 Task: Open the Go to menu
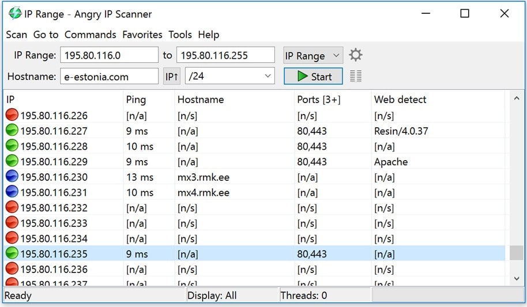point(46,35)
